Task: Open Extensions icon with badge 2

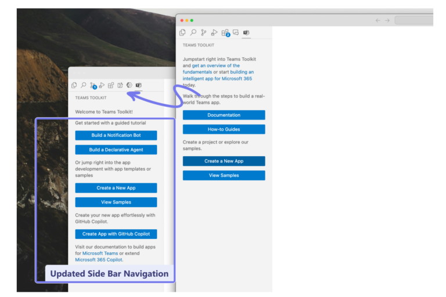Action: (x=225, y=33)
